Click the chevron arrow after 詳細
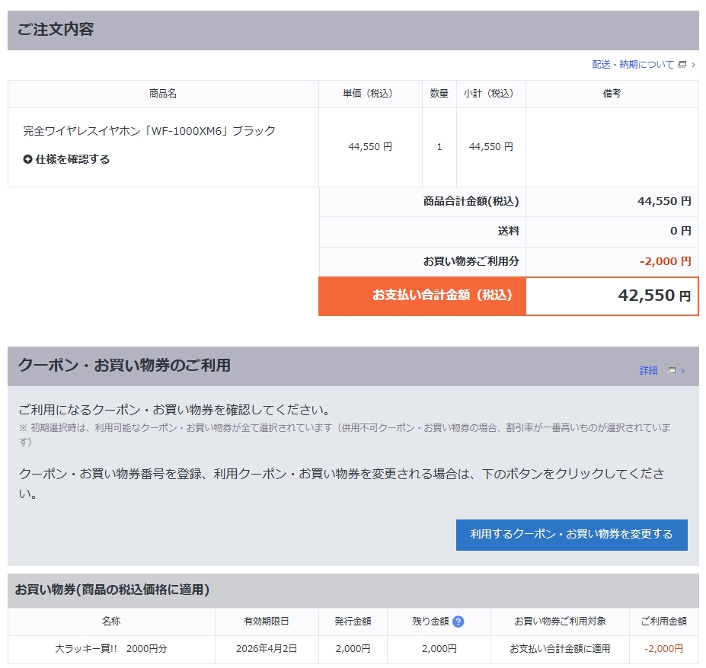The height and width of the screenshot is (668, 706). coord(683,371)
